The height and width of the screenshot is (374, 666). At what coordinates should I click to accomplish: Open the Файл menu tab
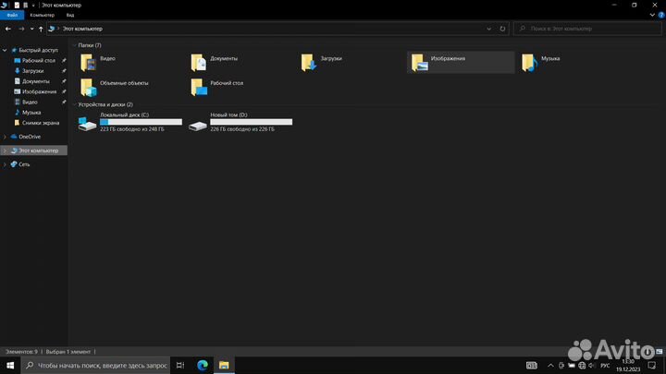12,16
